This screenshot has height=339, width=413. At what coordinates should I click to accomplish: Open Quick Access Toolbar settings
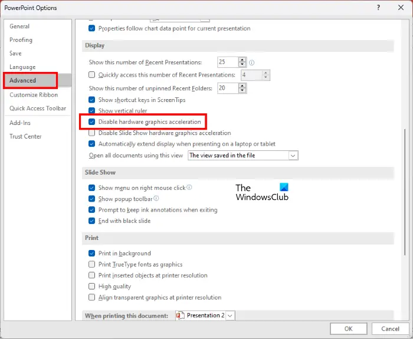tap(38, 108)
